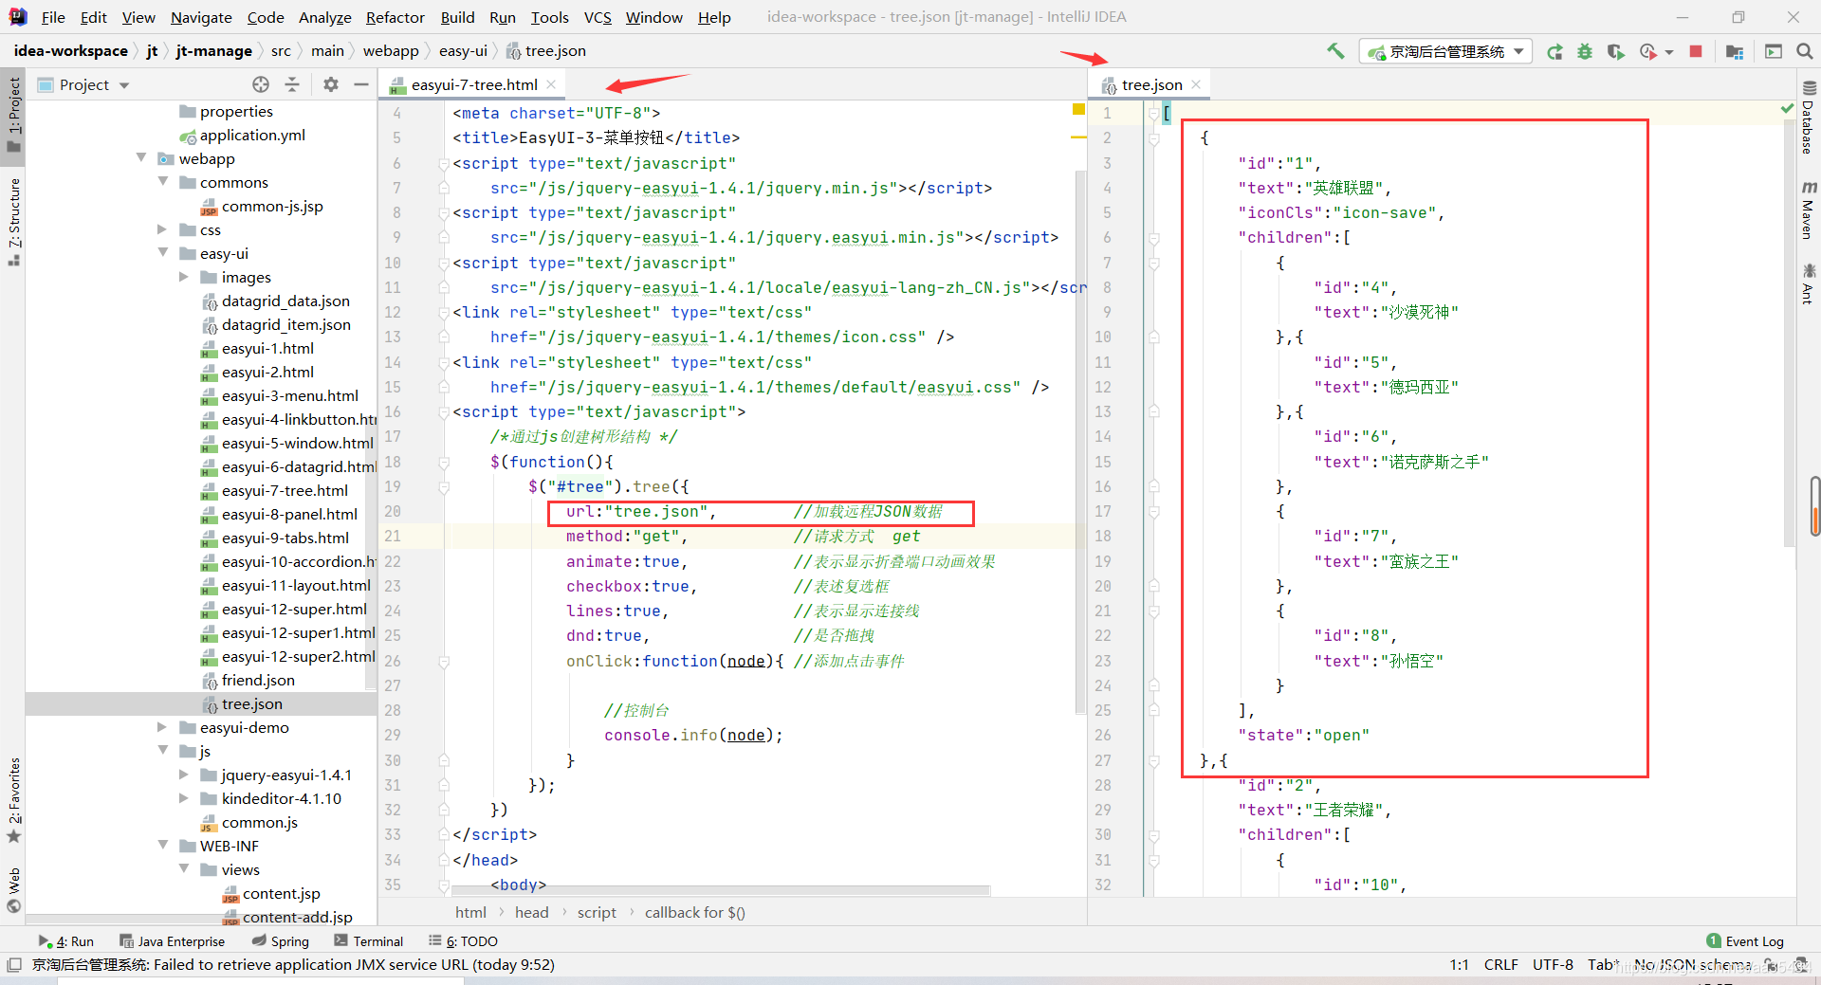Click CRLF line separator in status bar
Screen dimensions: 1821x985
pyautogui.click(x=1500, y=965)
